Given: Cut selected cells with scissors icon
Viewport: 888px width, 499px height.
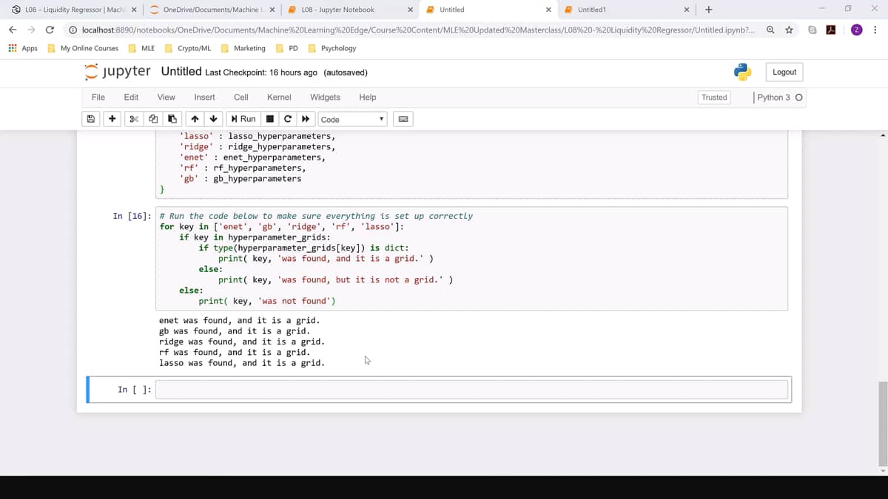Looking at the screenshot, I should tap(135, 119).
